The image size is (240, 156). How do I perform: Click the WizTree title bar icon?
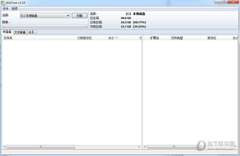click(x=3, y=3)
